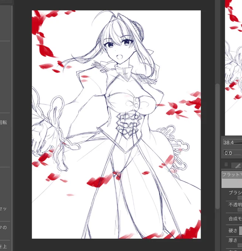The image size is (242, 251).
Task: Click the 合成モ blending mode label
Action: [x=235, y=219]
